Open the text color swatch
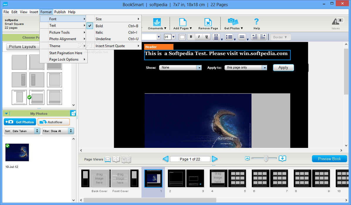This screenshot has width=351, height=205. 182,37
